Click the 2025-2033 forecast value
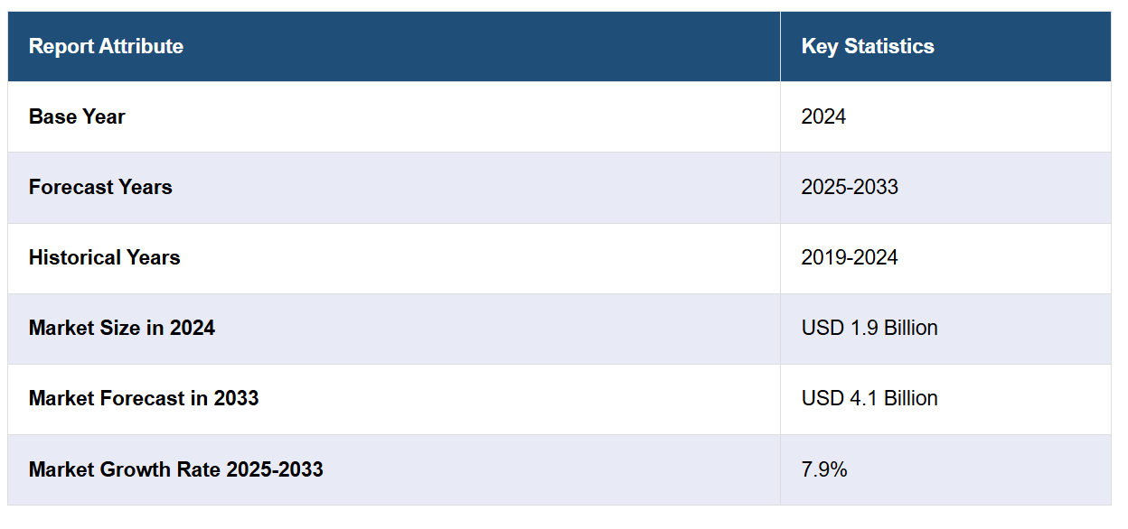The image size is (1128, 529). [850, 187]
